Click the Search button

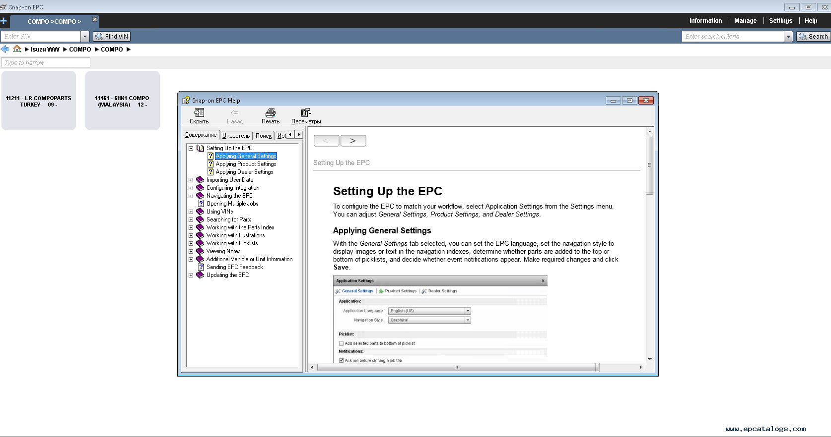pyautogui.click(x=813, y=36)
